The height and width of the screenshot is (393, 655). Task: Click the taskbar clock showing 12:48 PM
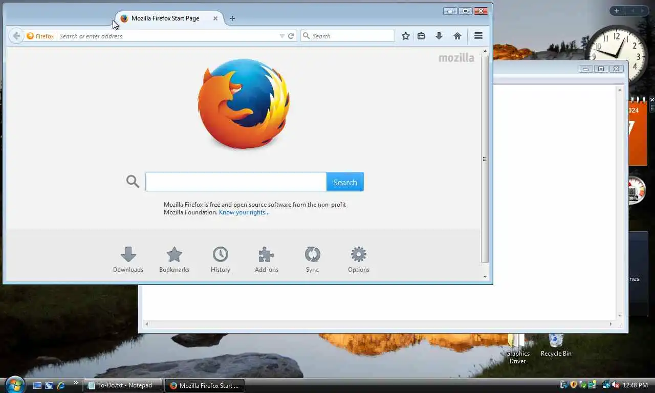[x=636, y=385]
